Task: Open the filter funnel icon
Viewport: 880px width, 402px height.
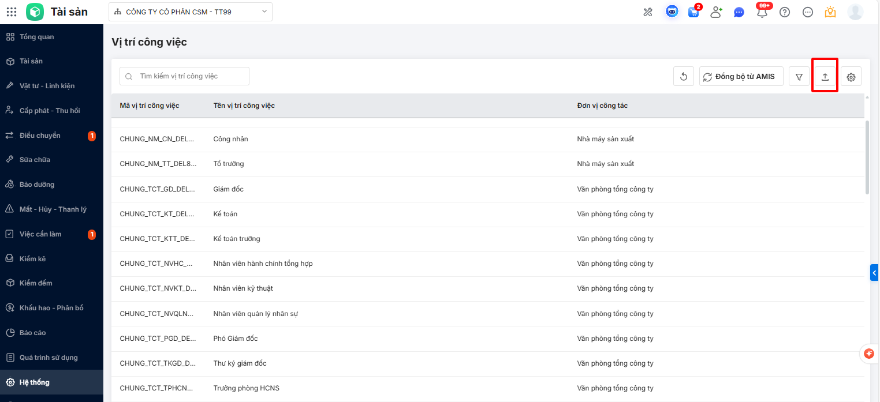Action: pos(799,77)
